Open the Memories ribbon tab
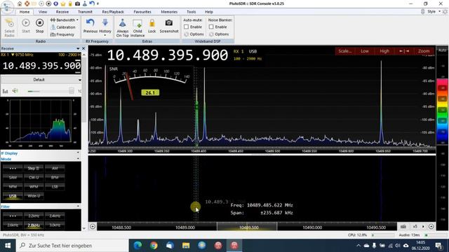This screenshot has width=449, height=252. click(169, 12)
